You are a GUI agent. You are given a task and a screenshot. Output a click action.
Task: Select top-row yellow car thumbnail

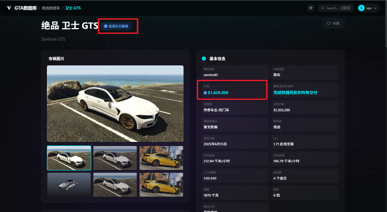click(x=161, y=158)
